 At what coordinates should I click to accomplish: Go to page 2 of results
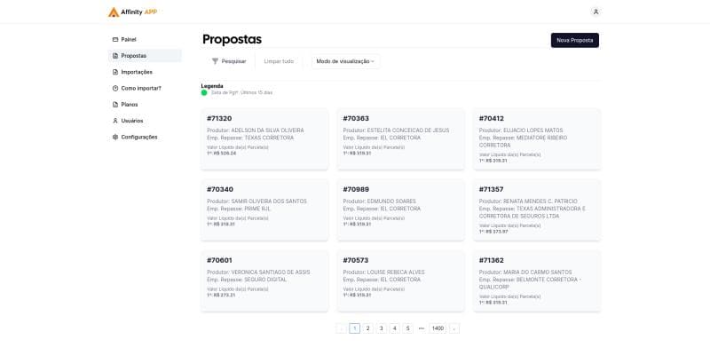(x=368, y=328)
